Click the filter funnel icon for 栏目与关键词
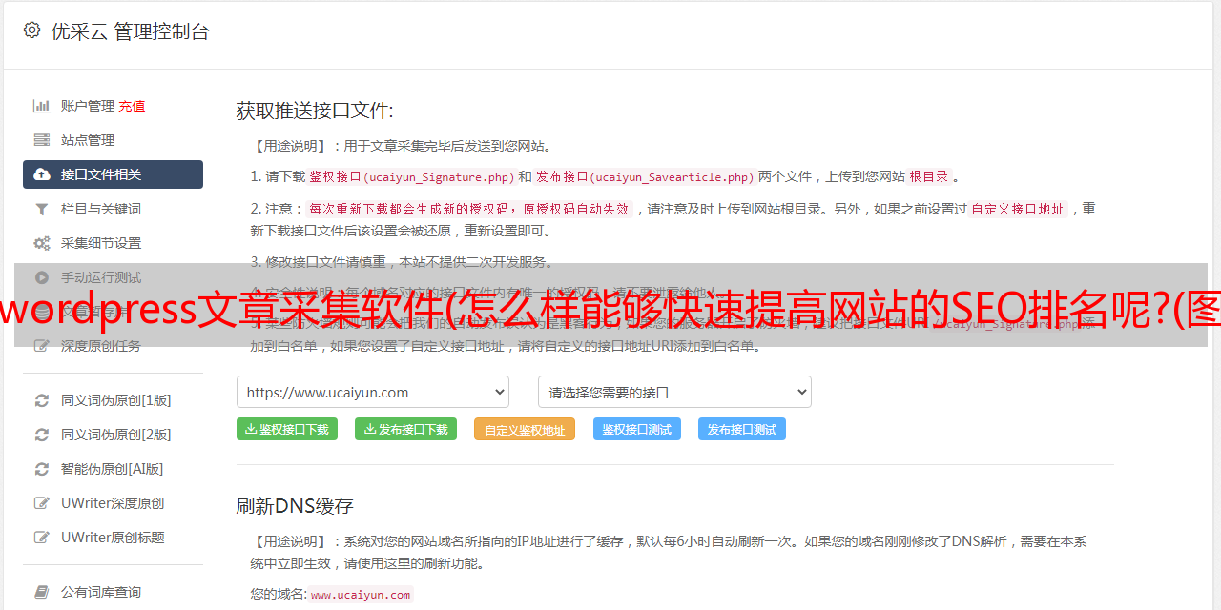1221x610 pixels. click(x=42, y=209)
